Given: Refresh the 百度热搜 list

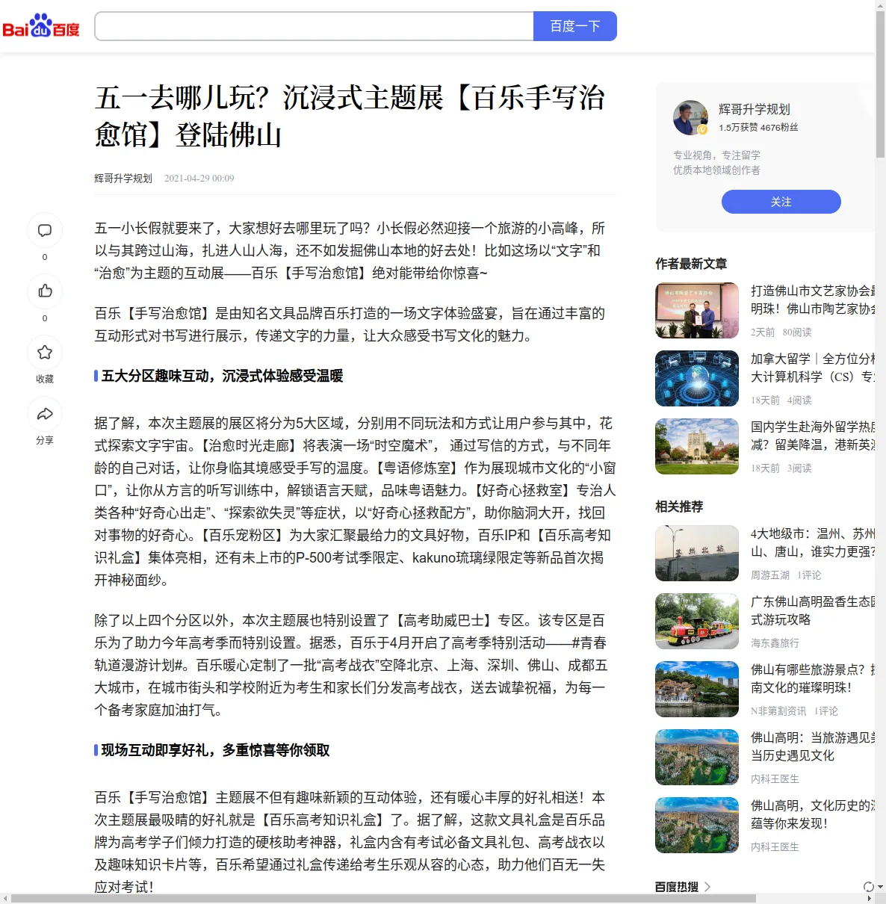Looking at the screenshot, I should pos(868,887).
